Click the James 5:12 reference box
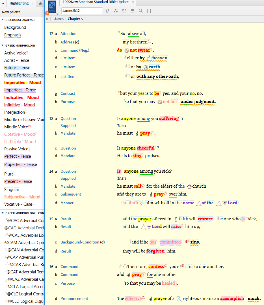Image resolution: width=264 pixels, height=305 pixels. click(82, 11)
